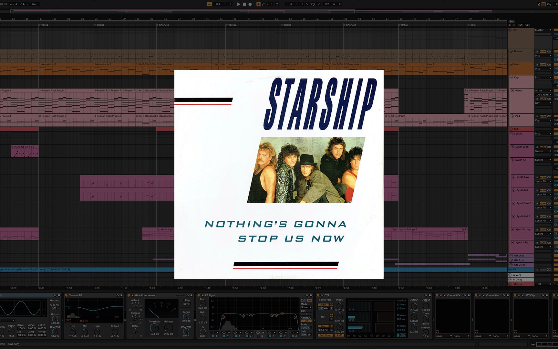
Task: Click the previous locator arrow
Action: pos(510,25)
